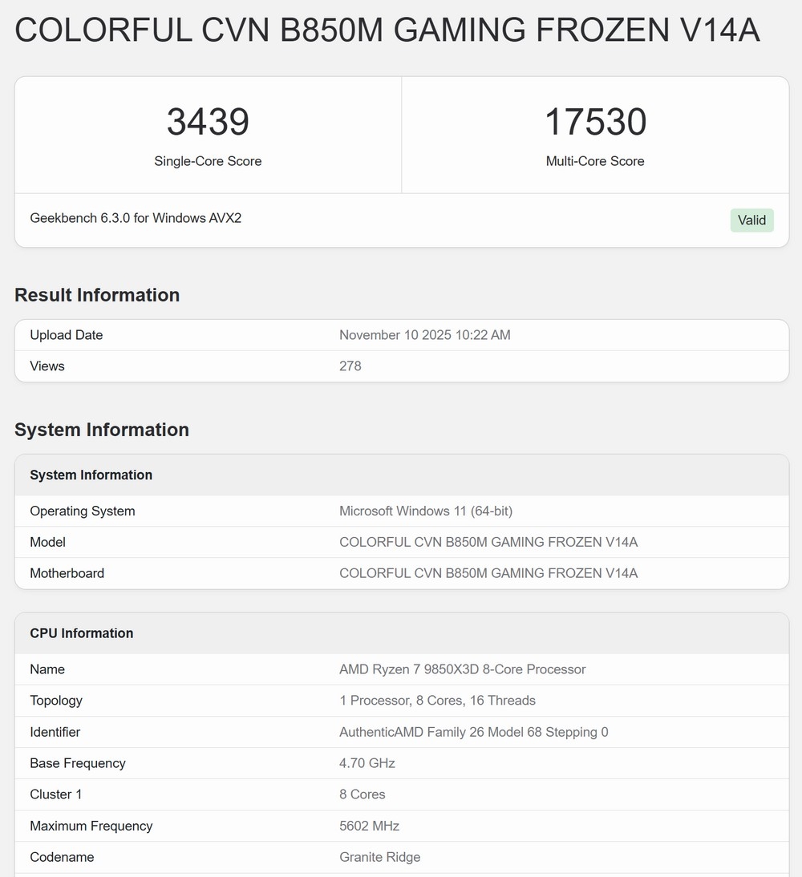This screenshot has width=802, height=877.
Task: Click the Granite Ridge codename value
Action: 380,857
